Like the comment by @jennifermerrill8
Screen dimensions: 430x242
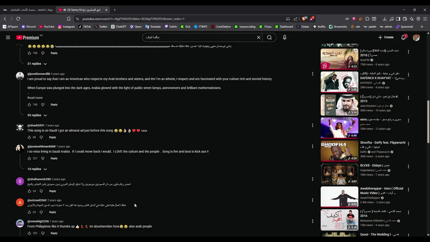(29, 105)
